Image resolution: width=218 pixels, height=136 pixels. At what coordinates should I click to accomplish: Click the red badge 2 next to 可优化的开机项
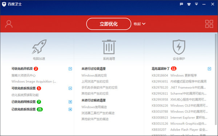tap(36, 69)
